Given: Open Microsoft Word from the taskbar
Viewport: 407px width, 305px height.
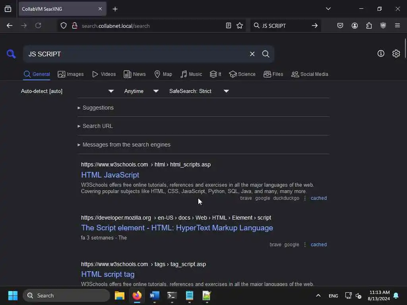Looking at the screenshot, I should tap(155, 295).
